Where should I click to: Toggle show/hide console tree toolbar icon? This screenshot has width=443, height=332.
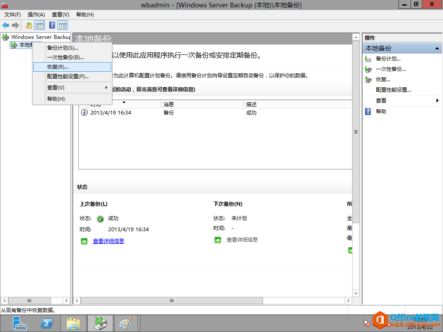(39, 26)
